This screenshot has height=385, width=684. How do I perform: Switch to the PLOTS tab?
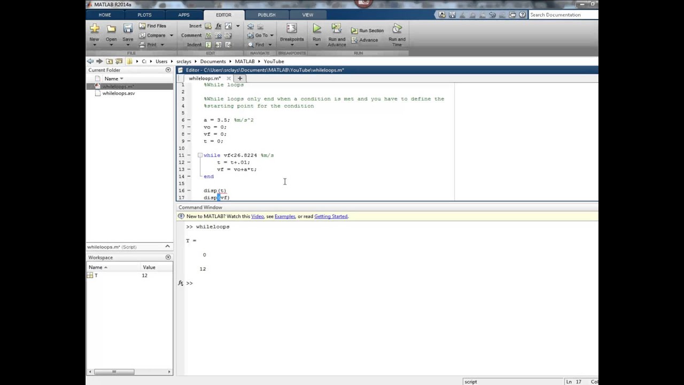click(x=144, y=15)
